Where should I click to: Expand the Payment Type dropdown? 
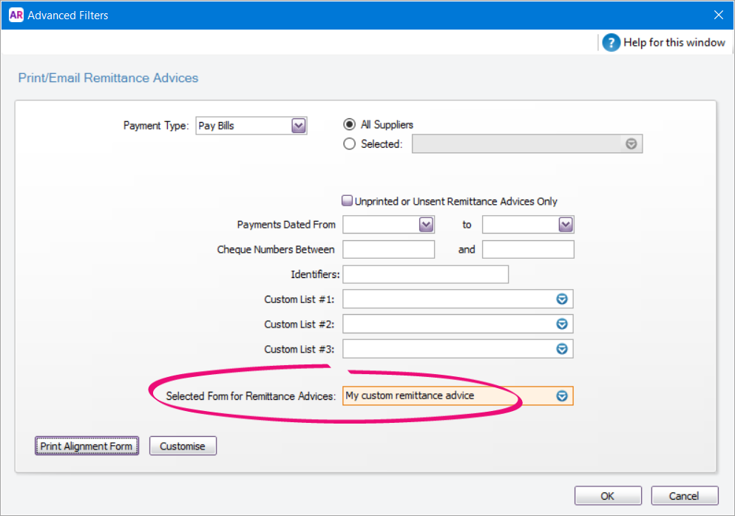[299, 126]
